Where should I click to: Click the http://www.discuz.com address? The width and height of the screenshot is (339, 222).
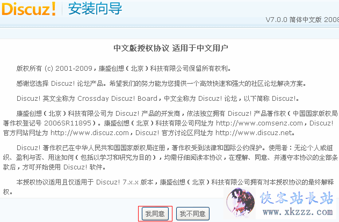[x=90, y=132]
